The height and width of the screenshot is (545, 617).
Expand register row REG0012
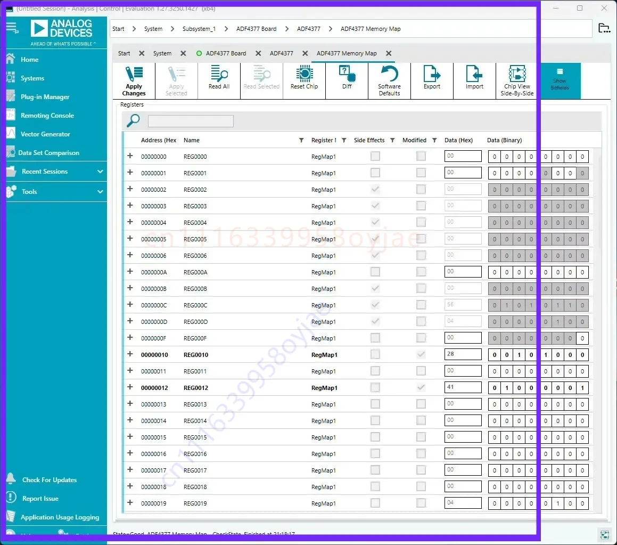130,387
